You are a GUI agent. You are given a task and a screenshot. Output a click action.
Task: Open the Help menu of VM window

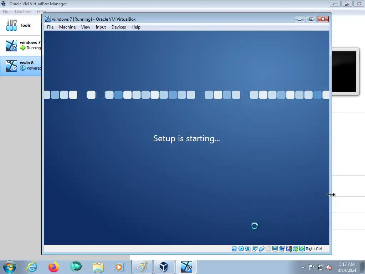(x=136, y=27)
